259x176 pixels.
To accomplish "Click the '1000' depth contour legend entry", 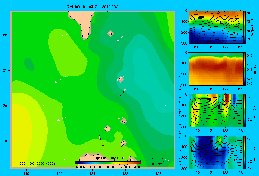I will 31,164.
